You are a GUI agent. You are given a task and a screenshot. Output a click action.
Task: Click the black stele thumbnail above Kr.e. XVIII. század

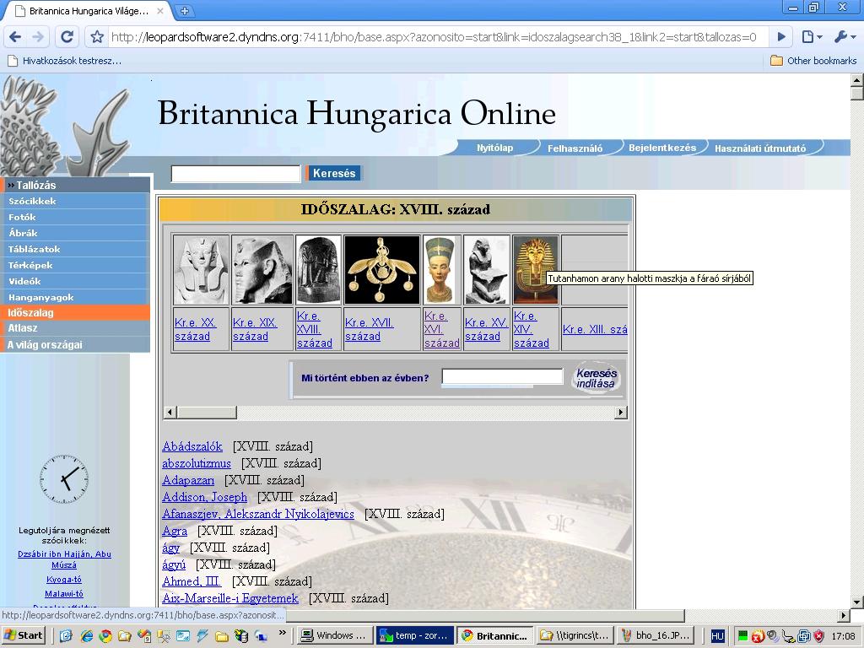pyautogui.click(x=318, y=270)
